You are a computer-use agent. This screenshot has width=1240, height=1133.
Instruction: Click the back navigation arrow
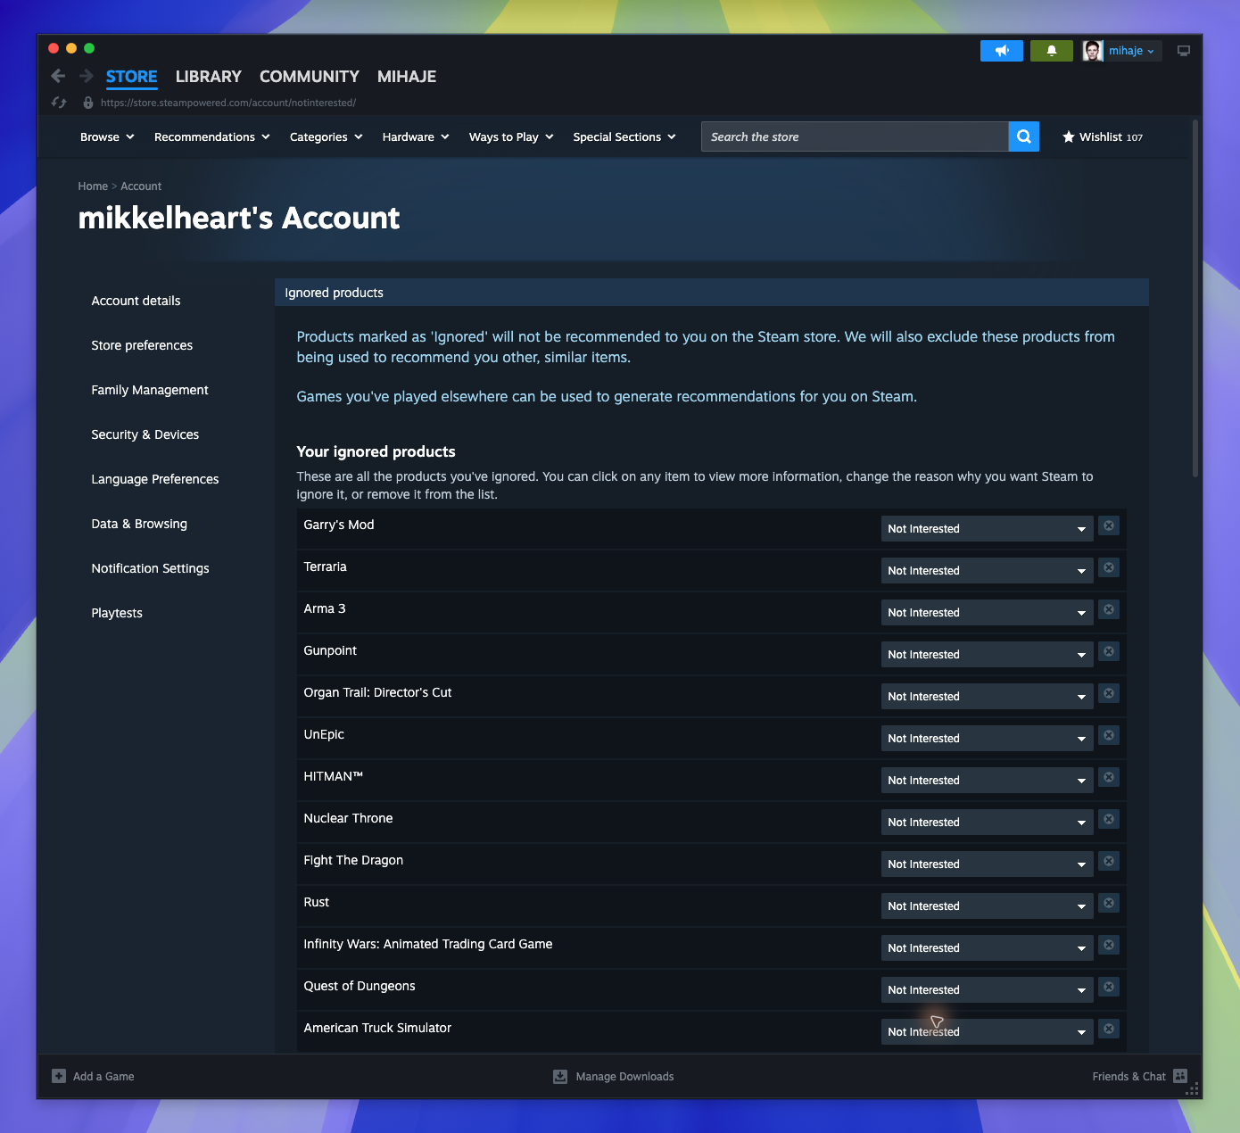pyautogui.click(x=59, y=76)
